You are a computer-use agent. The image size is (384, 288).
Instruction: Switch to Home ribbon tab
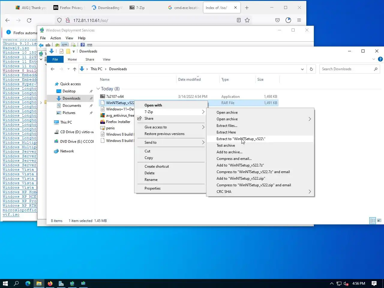point(72,59)
